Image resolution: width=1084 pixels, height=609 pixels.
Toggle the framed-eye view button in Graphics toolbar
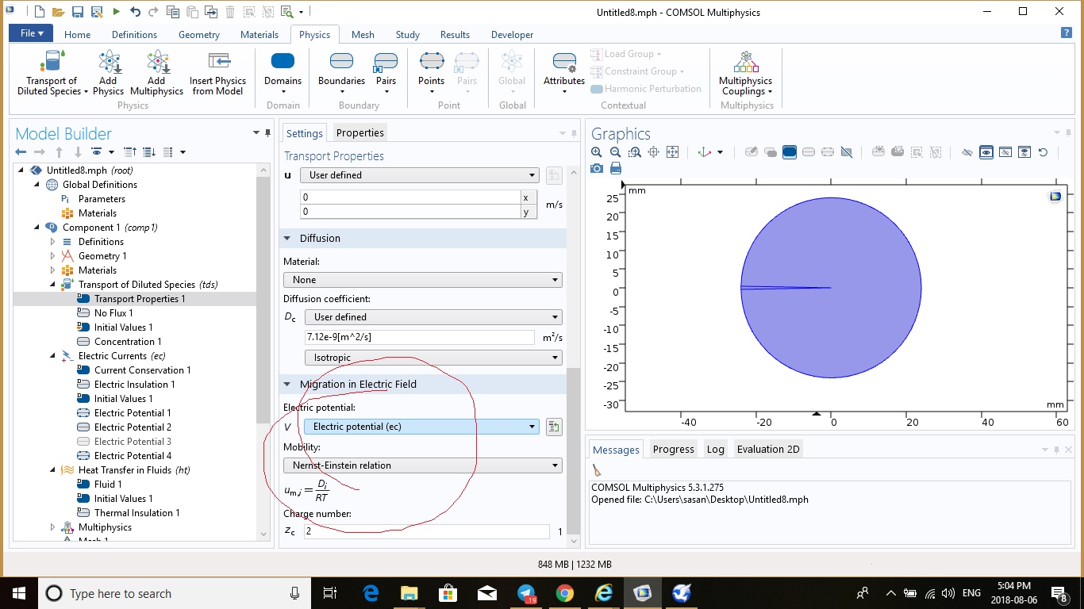[x=986, y=152]
